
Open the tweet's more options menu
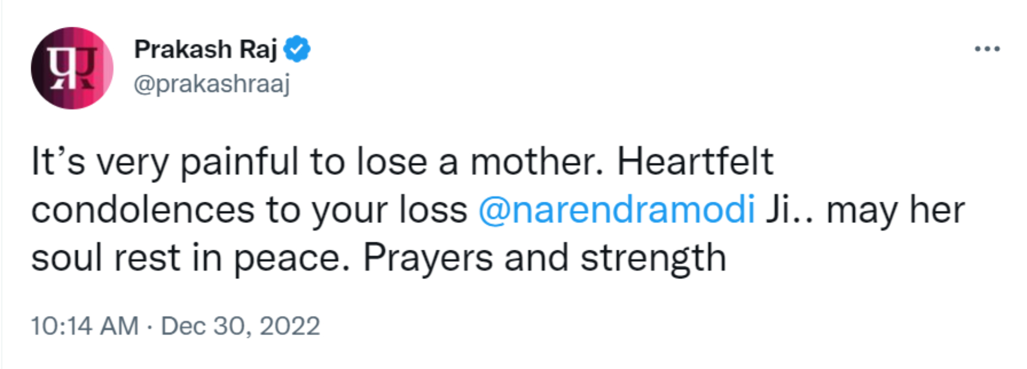(x=987, y=49)
